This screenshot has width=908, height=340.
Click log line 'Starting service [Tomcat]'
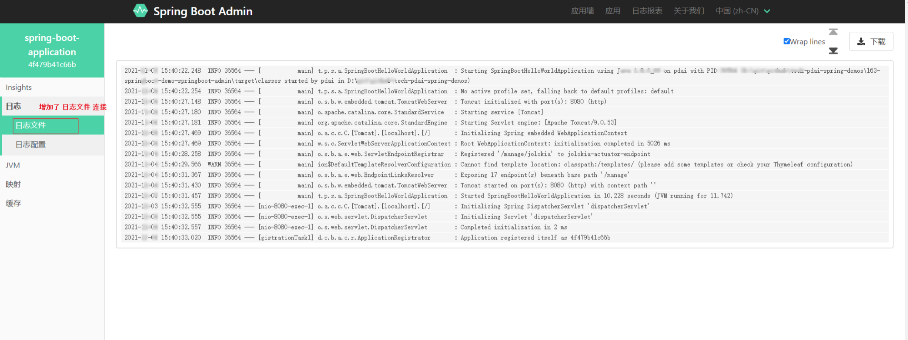[504, 112]
